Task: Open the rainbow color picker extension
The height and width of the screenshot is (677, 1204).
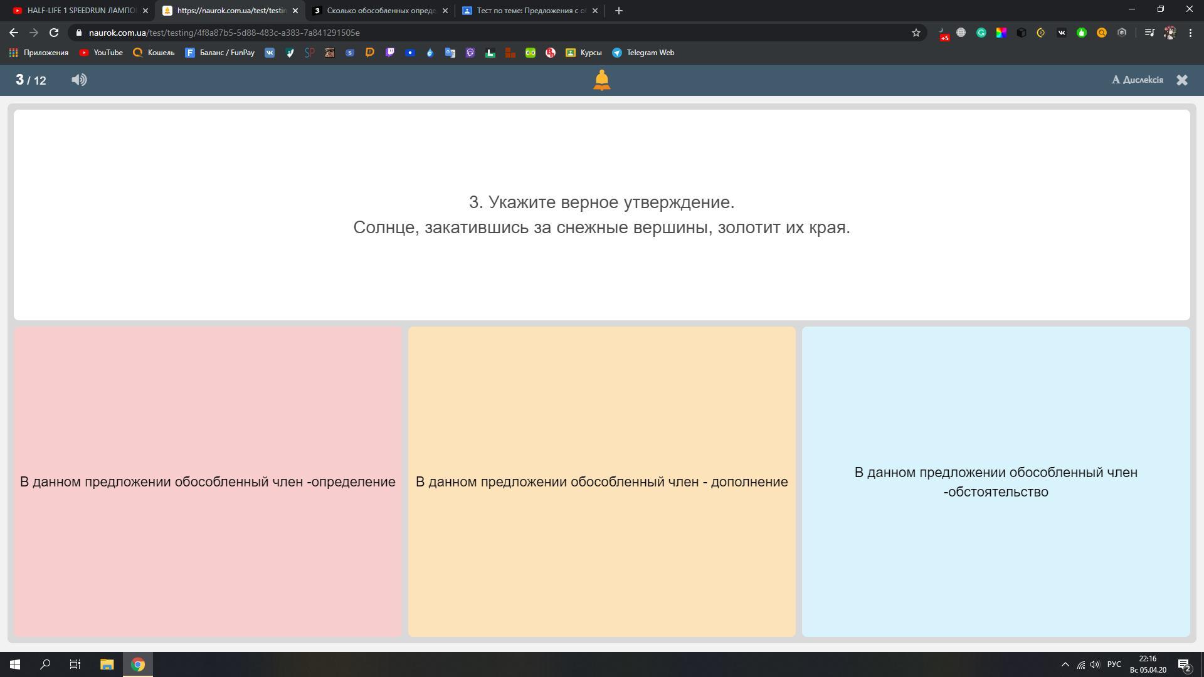Action: 1001,33
